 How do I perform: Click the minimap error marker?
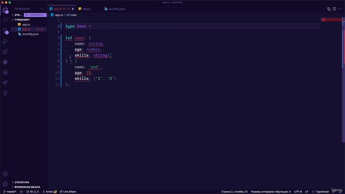(332, 20)
